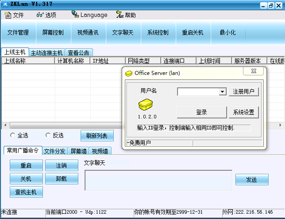Click the 发送 button
This screenshot has height=219, width=285.
(x=252, y=180)
